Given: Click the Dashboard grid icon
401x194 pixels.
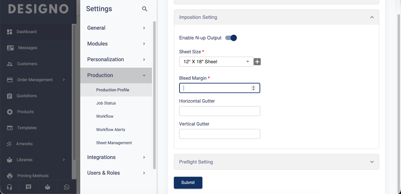Looking at the screenshot, I should tap(10, 32).
